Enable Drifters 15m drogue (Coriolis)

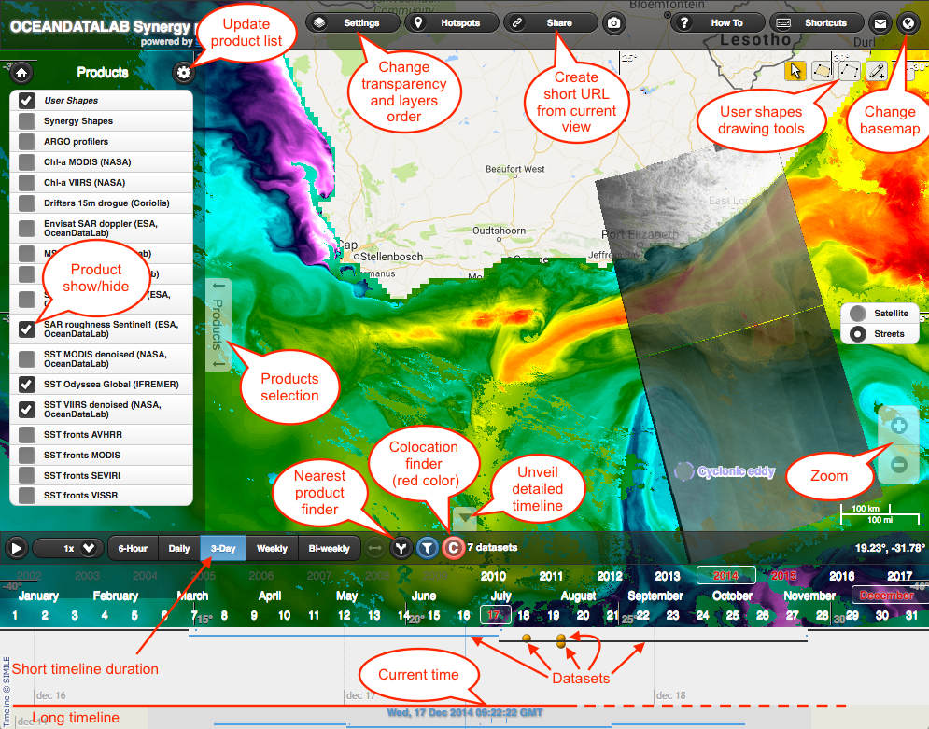click(26, 203)
